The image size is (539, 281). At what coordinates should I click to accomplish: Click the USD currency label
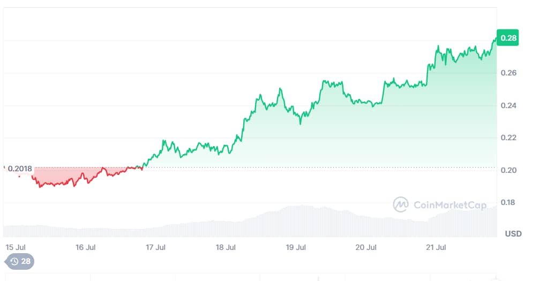(x=513, y=234)
